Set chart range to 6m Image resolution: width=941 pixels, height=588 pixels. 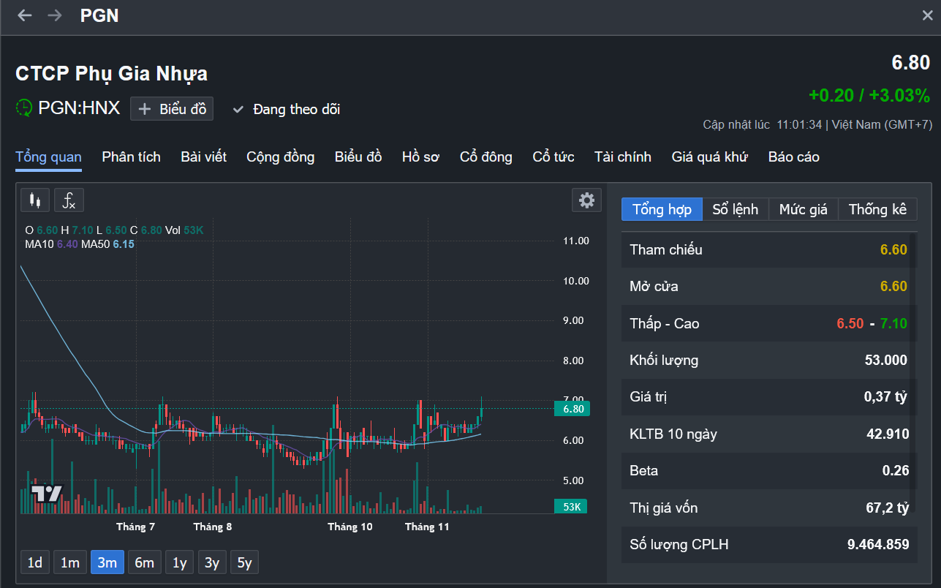145,562
